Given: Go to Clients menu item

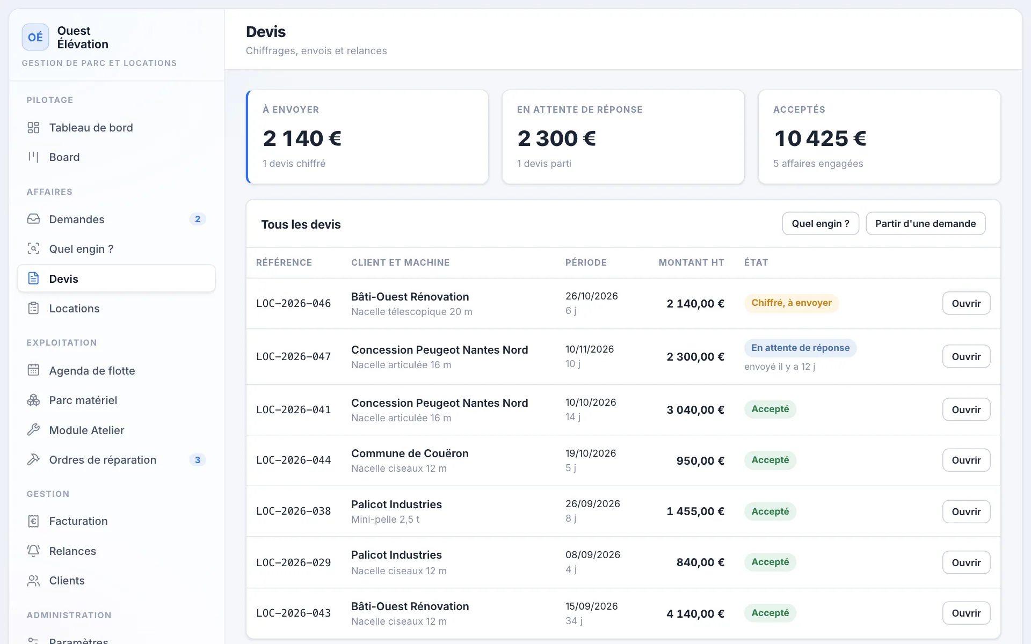Looking at the screenshot, I should [x=117, y=581].
